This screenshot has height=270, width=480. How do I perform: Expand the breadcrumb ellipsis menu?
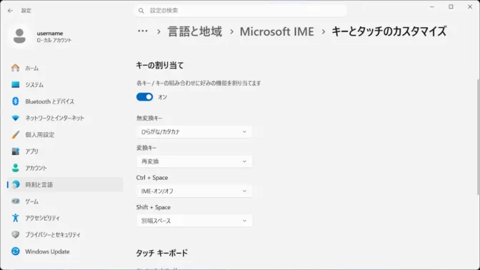click(x=143, y=31)
